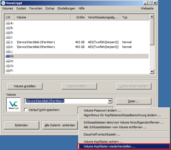This screenshot has width=171, height=150.
Task: Click VeraCrypt title bar app icon
Action: [x=4, y=3]
